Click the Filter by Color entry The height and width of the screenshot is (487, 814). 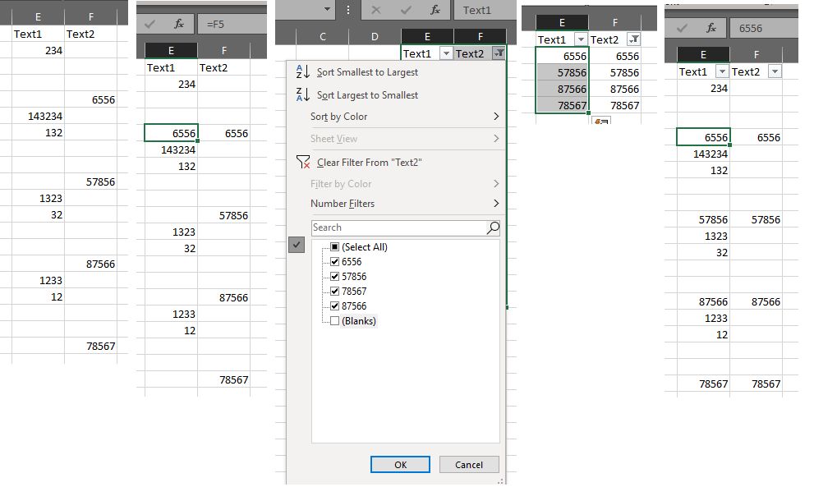click(x=341, y=184)
